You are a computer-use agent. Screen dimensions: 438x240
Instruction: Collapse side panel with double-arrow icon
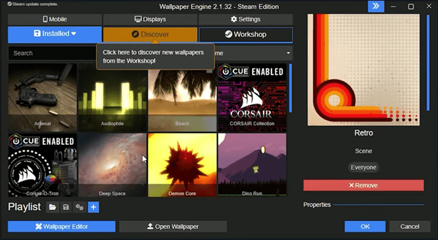click(376, 7)
